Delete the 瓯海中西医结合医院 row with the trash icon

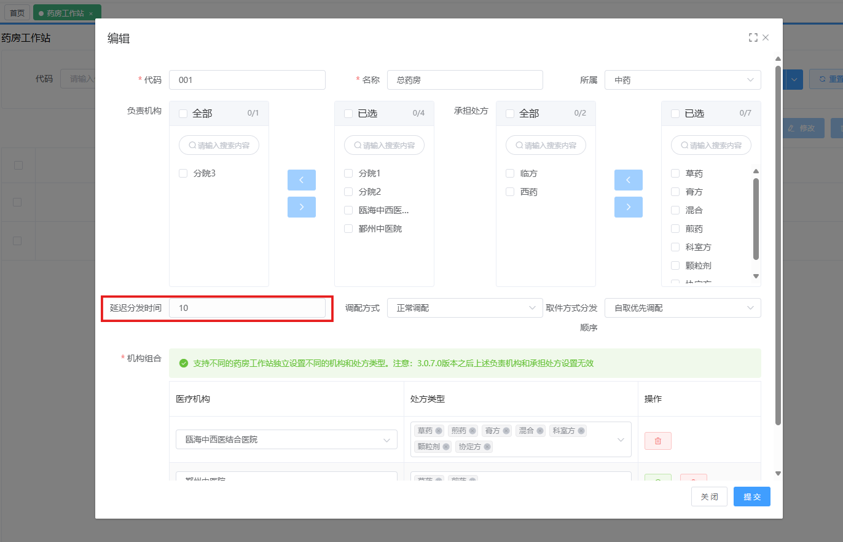coord(657,441)
